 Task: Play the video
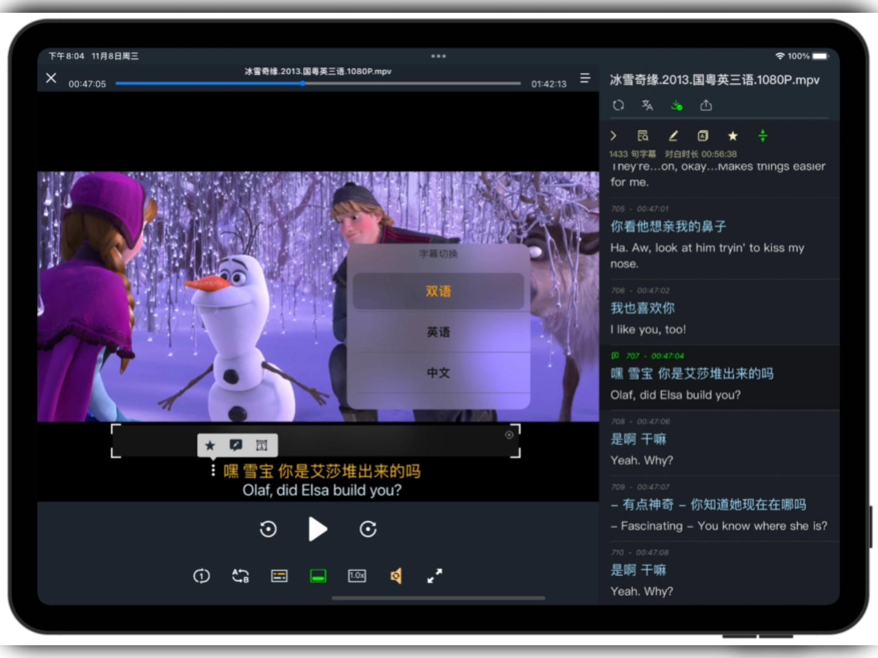point(317,529)
